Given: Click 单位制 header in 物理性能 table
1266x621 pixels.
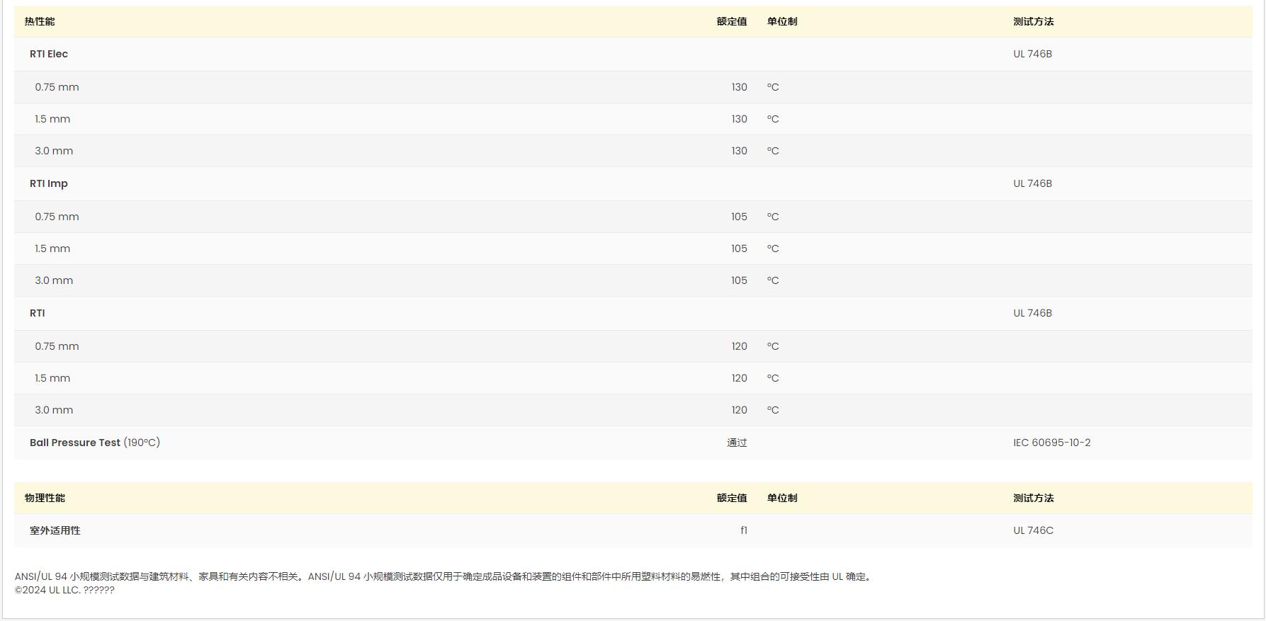Looking at the screenshot, I should pyautogui.click(x=782, y=498).
